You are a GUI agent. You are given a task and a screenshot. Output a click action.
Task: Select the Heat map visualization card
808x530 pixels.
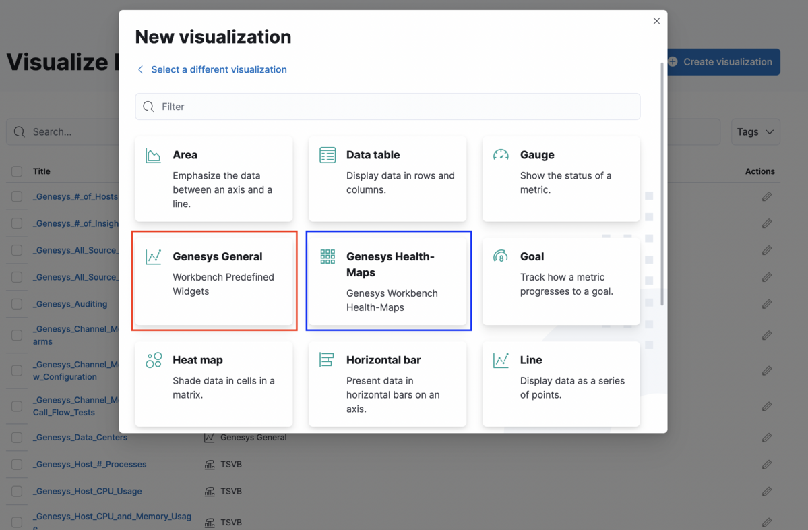pos(214,384)
